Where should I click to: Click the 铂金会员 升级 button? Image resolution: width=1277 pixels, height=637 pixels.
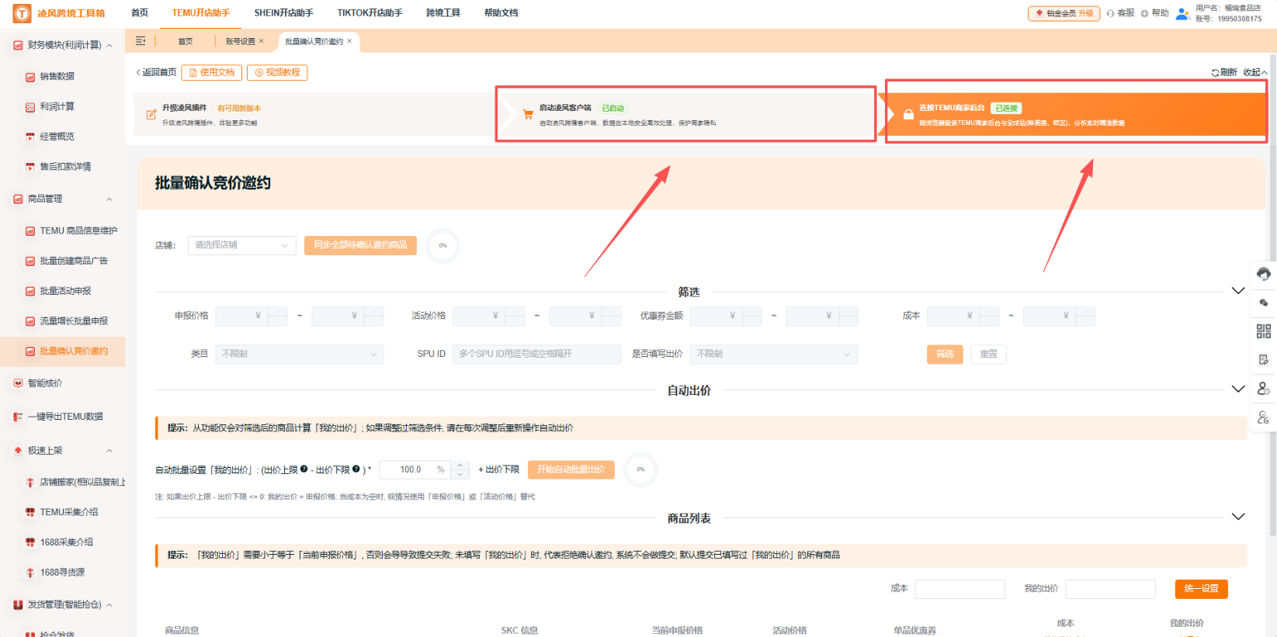click(x=1064, y=13)
